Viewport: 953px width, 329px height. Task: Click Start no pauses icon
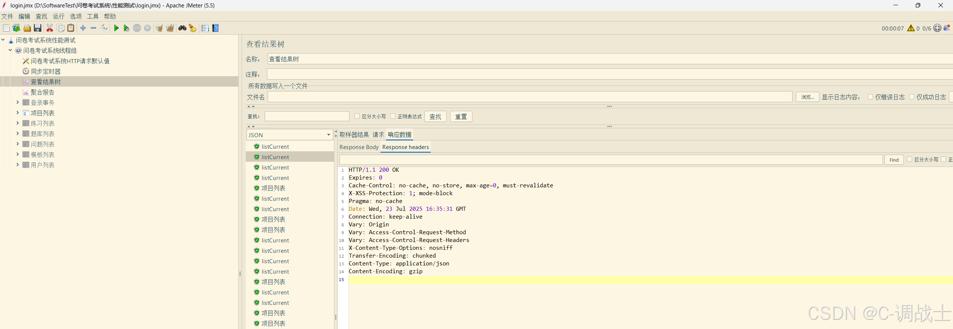pos(127,28)
